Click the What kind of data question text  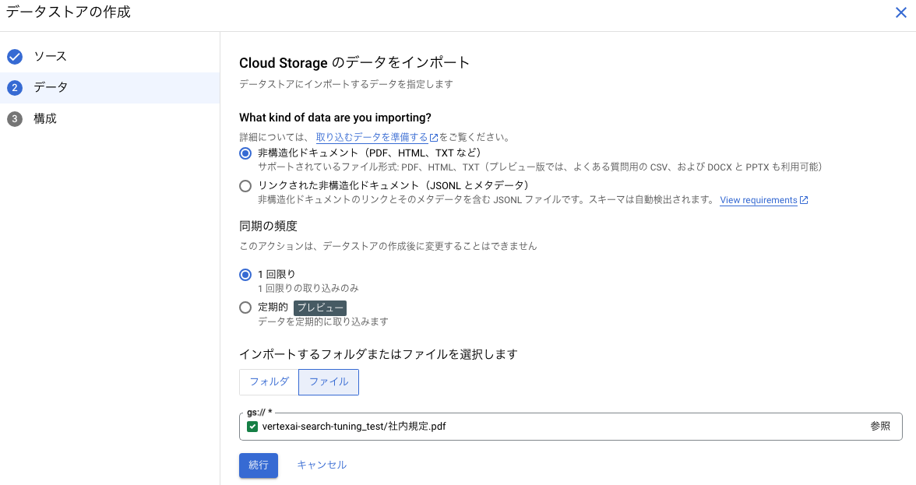pos(335,118)
